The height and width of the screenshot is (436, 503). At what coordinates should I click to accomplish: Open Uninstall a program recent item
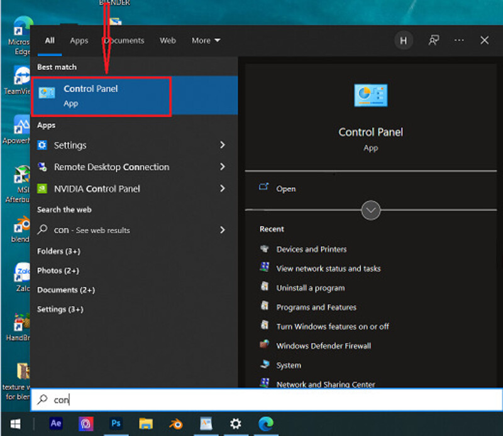click(x=311, y=288)
